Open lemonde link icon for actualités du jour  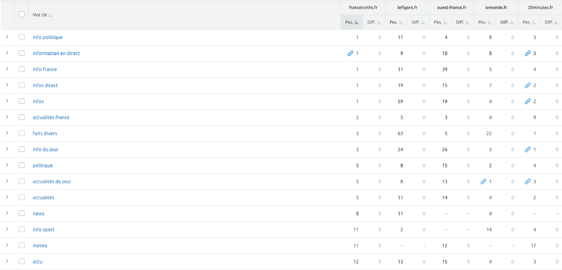[x=483, y=182]
